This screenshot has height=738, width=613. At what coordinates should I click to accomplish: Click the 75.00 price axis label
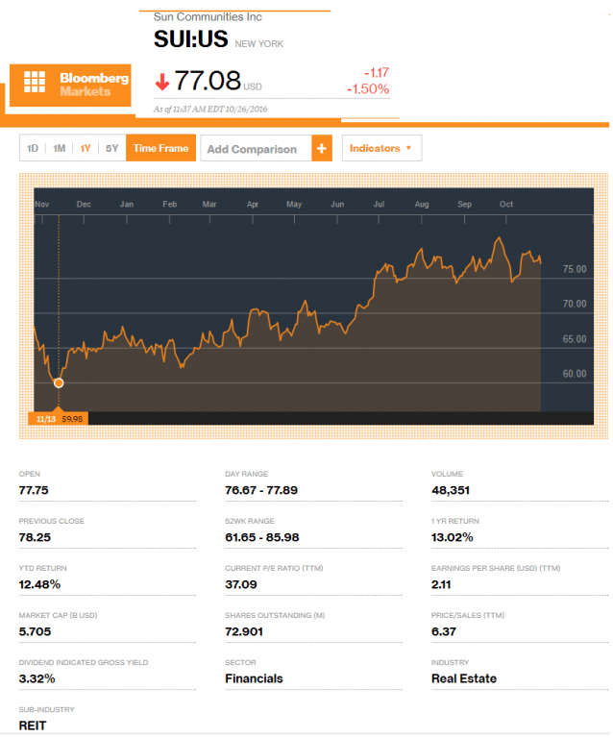coord(575,269)
